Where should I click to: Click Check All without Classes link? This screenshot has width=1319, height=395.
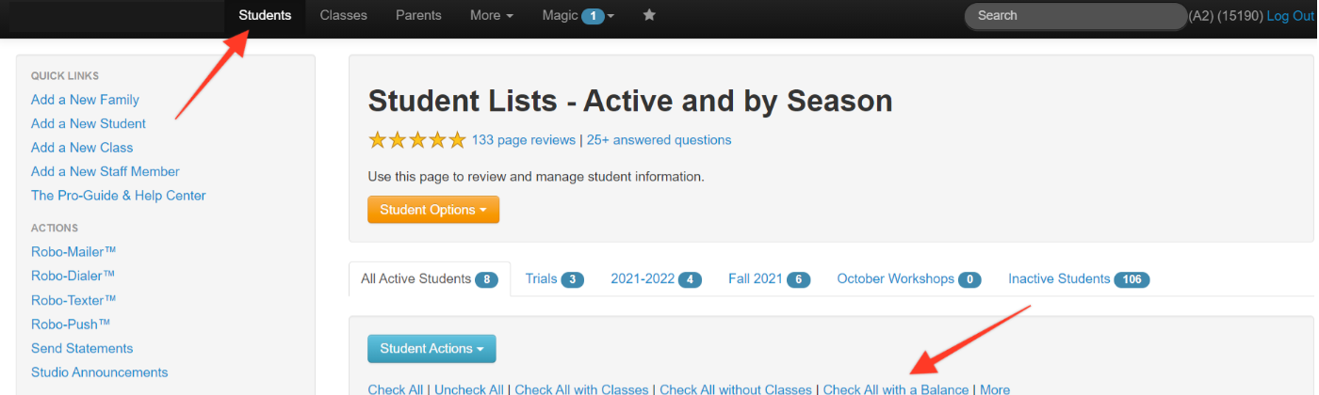coord(736,389)
